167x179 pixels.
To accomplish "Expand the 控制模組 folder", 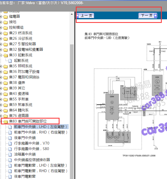I will 1,28.
